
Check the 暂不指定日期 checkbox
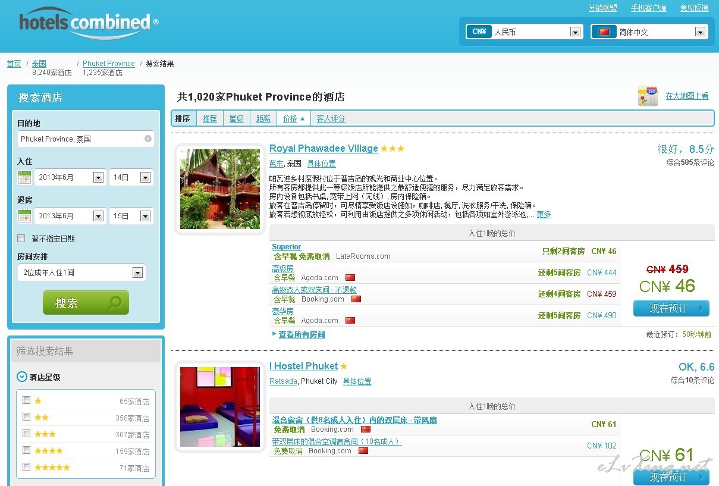[21, 239]
